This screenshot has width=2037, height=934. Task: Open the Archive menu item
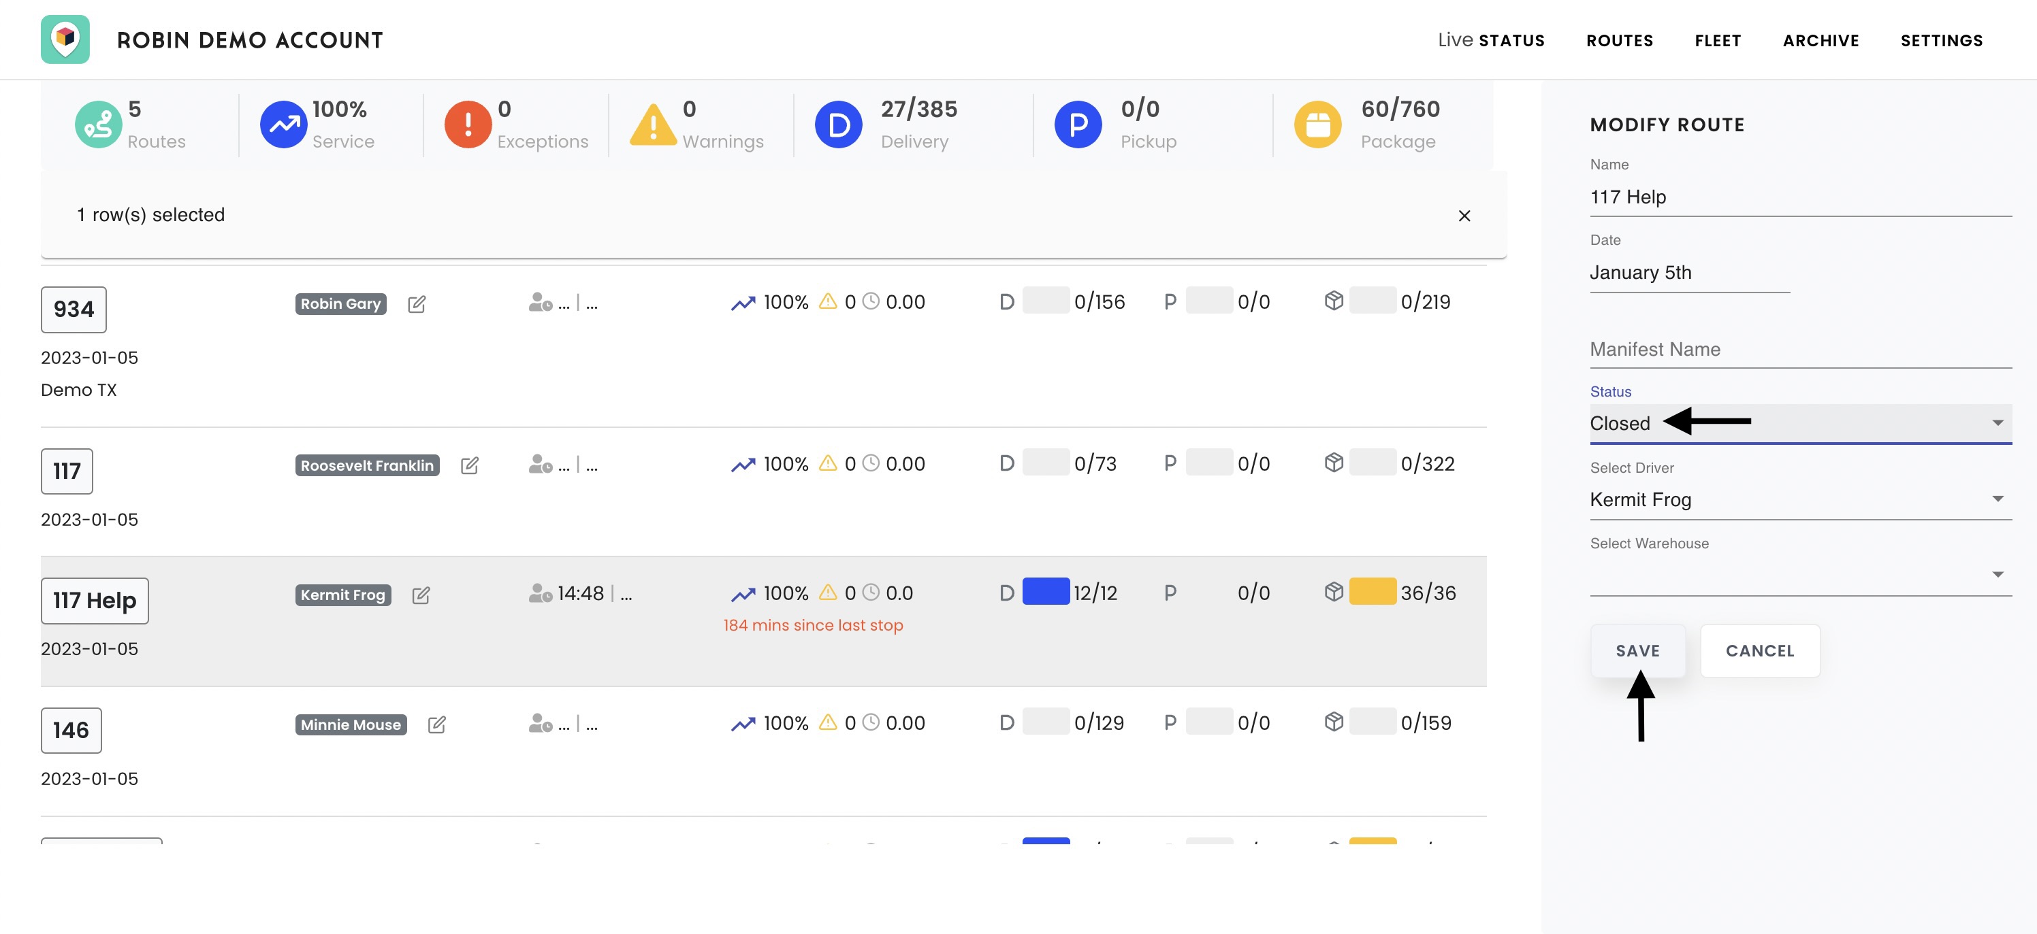pyautogui.click(x=1821, y=40)
